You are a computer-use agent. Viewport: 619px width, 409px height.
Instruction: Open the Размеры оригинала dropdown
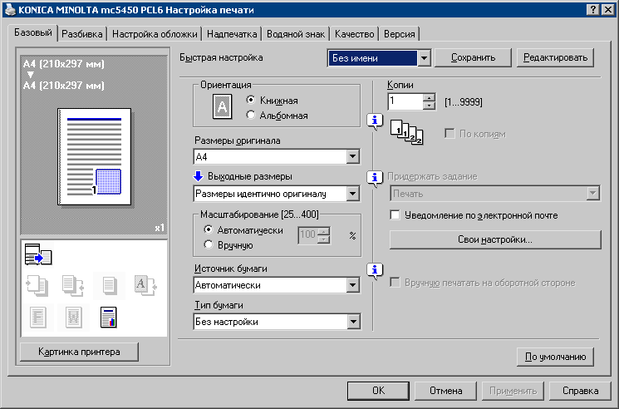coord(353,157)
